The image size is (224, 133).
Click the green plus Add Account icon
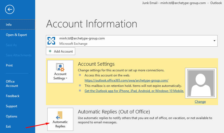coord(50,51)
